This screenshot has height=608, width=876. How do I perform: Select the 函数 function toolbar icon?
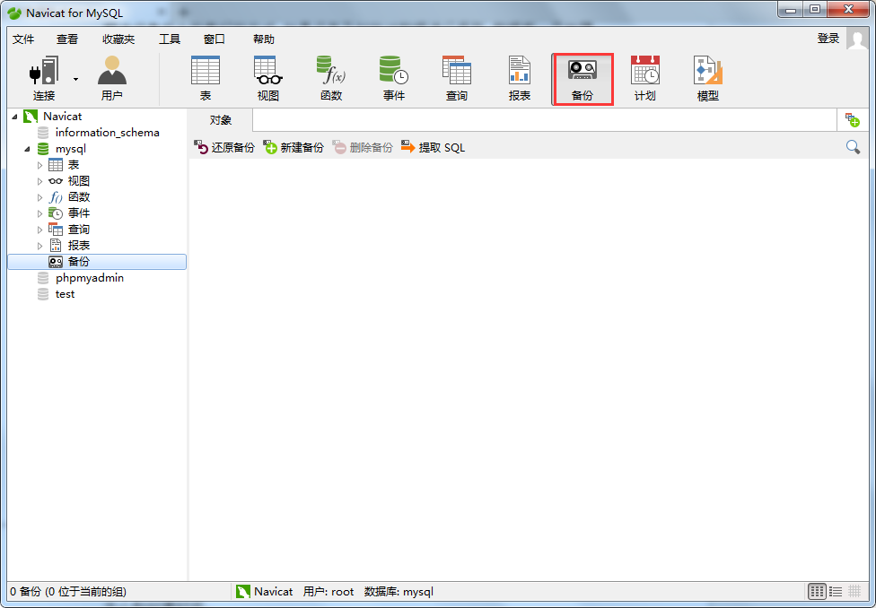click(x=331, y=79)
